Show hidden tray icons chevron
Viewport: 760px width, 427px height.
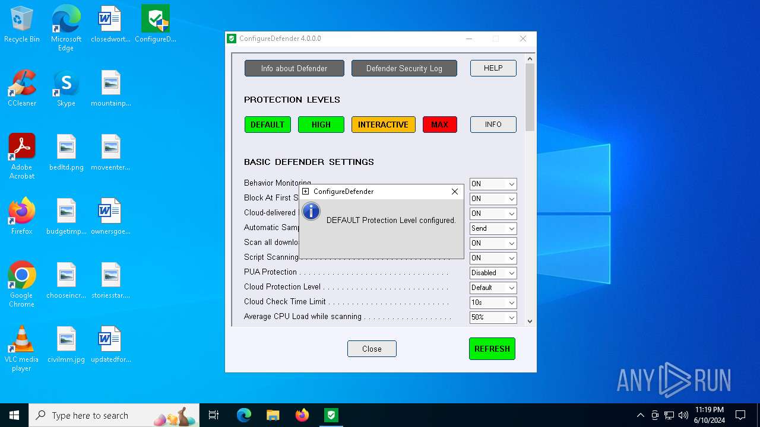[640, 415]
